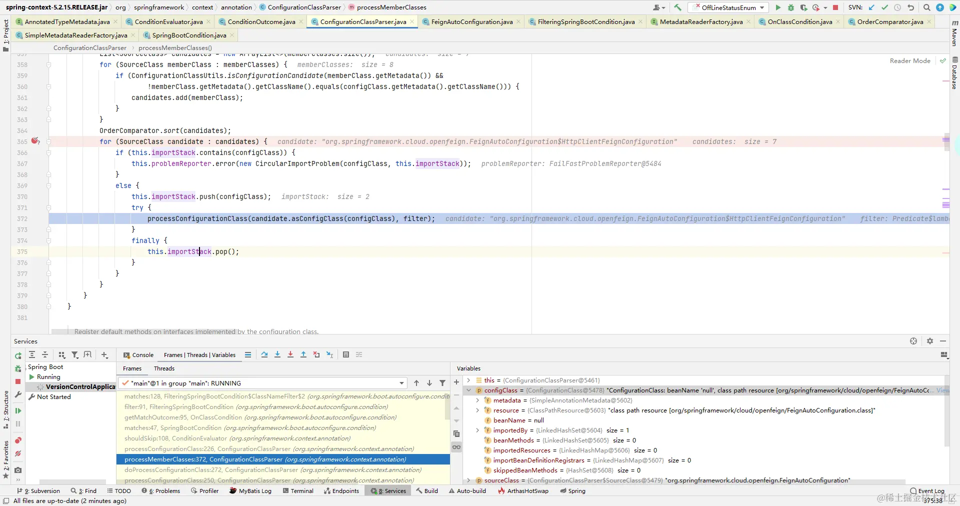Open Services panel settings gear
The width and height of the screenshot is (960, 506).
pyautogui.click(x=930, y=341)
